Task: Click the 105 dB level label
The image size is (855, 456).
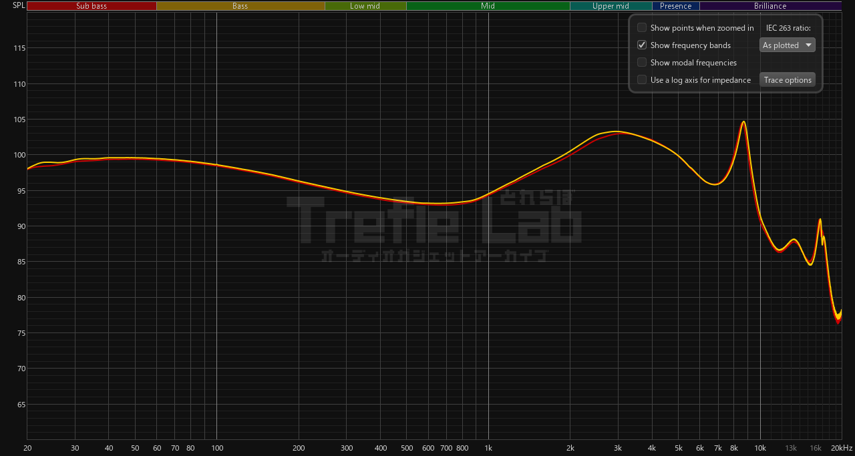Action: point(19,120)
